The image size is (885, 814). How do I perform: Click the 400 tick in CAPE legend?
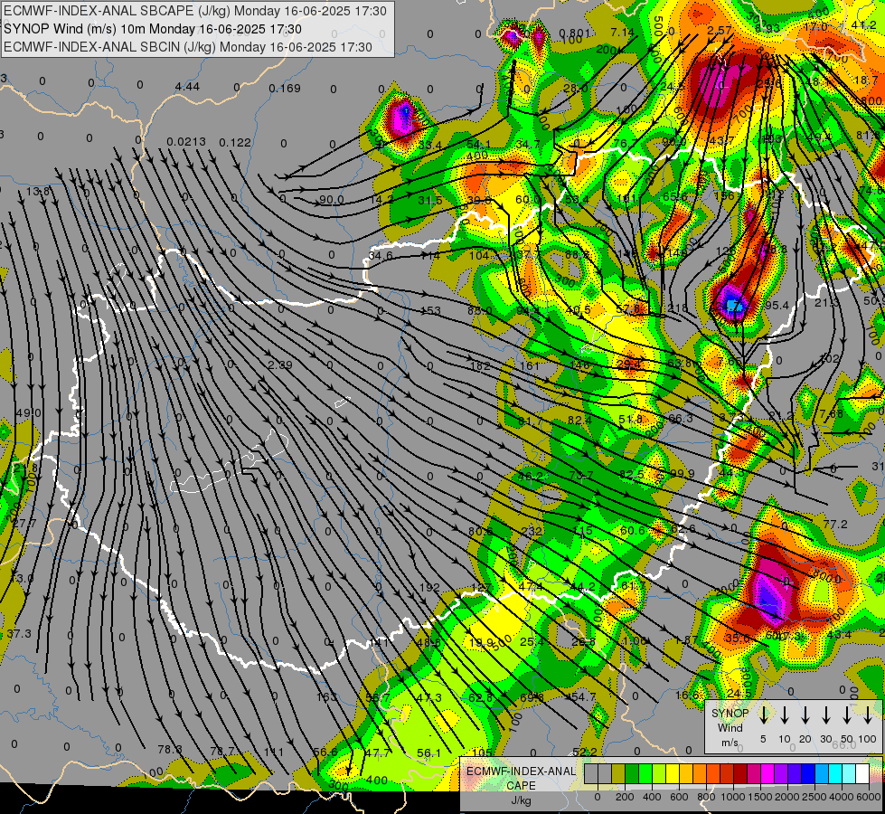click(x=652, y=797)
